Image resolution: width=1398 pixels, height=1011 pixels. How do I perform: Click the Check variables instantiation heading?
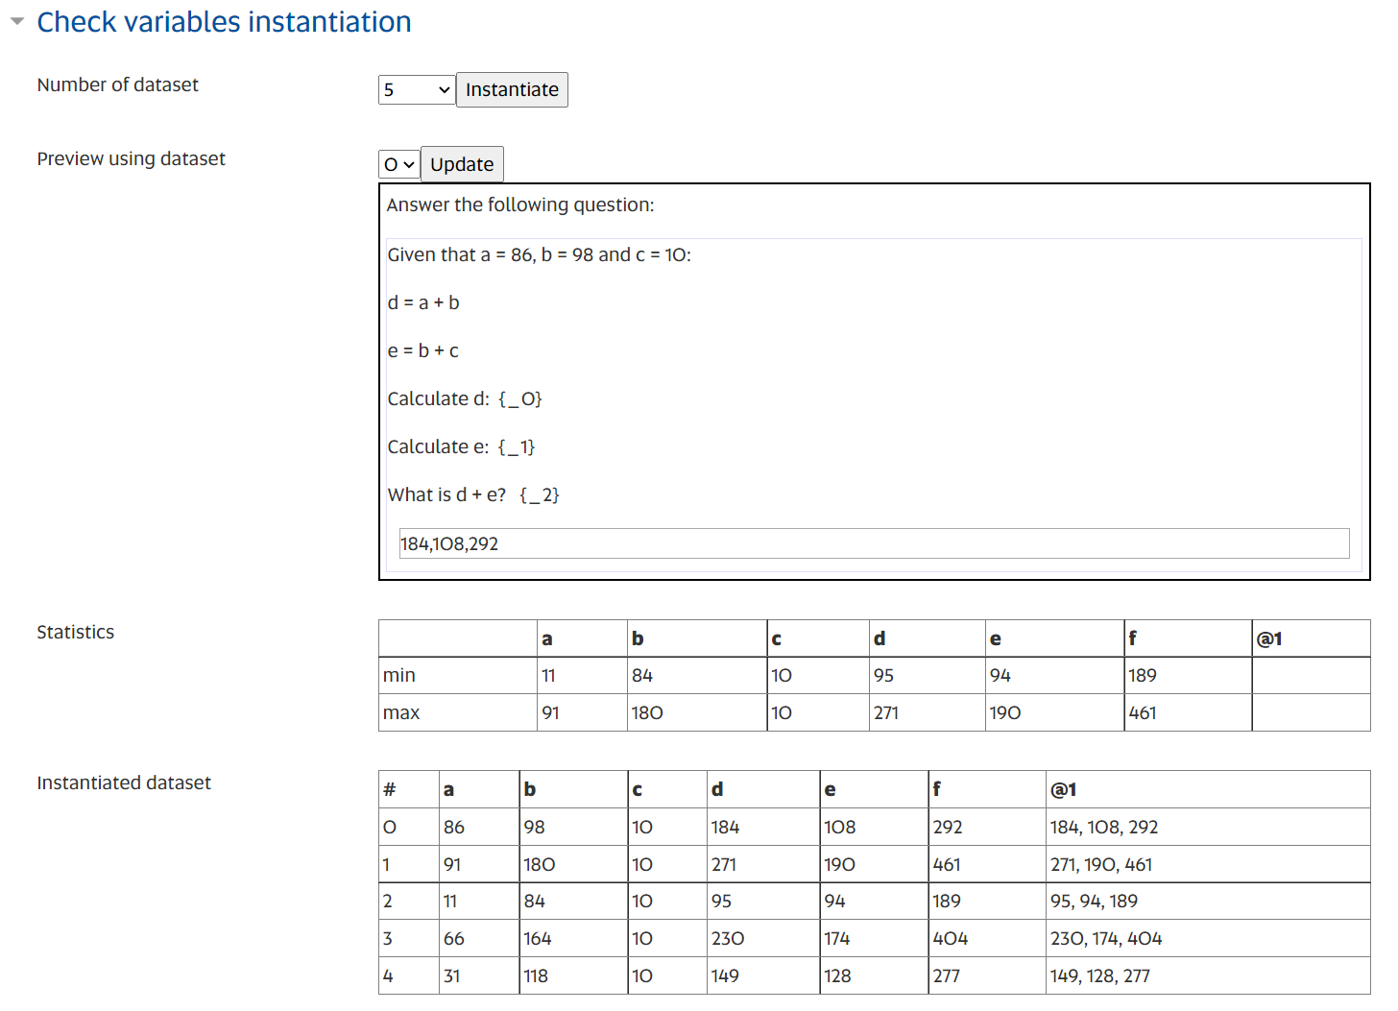point(224,22)
